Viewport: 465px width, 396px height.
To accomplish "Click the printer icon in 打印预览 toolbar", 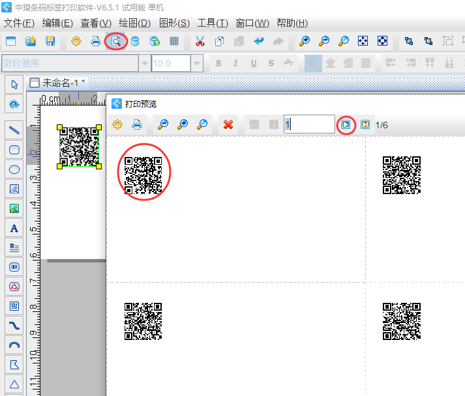I will pyautogui.click(x=137, y=124).
